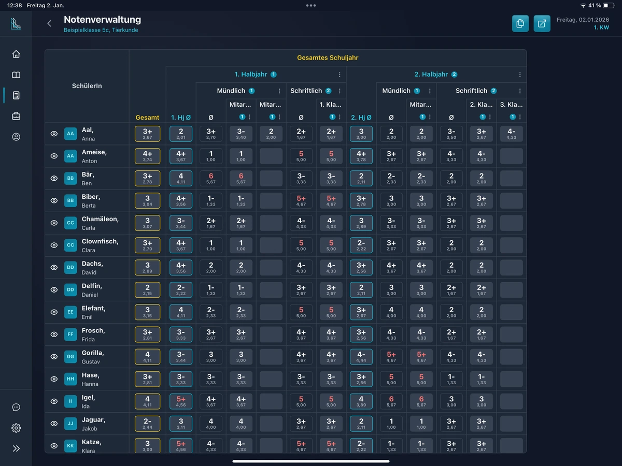Go back with the back arrow
Image resolution: width=622 pixels, height=466 pixels.
coord(49,23)
